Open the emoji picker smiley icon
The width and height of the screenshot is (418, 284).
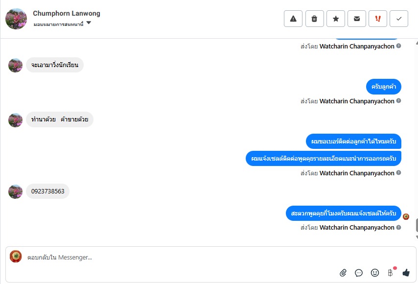coord(375,273)
